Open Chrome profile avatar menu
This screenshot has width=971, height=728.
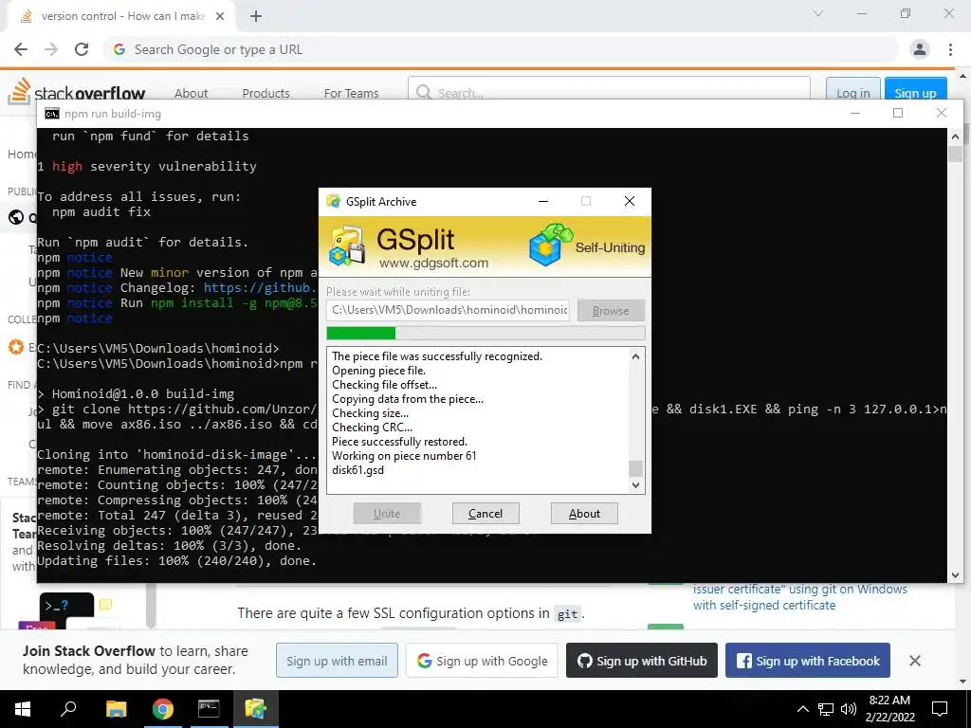[920, 49]
